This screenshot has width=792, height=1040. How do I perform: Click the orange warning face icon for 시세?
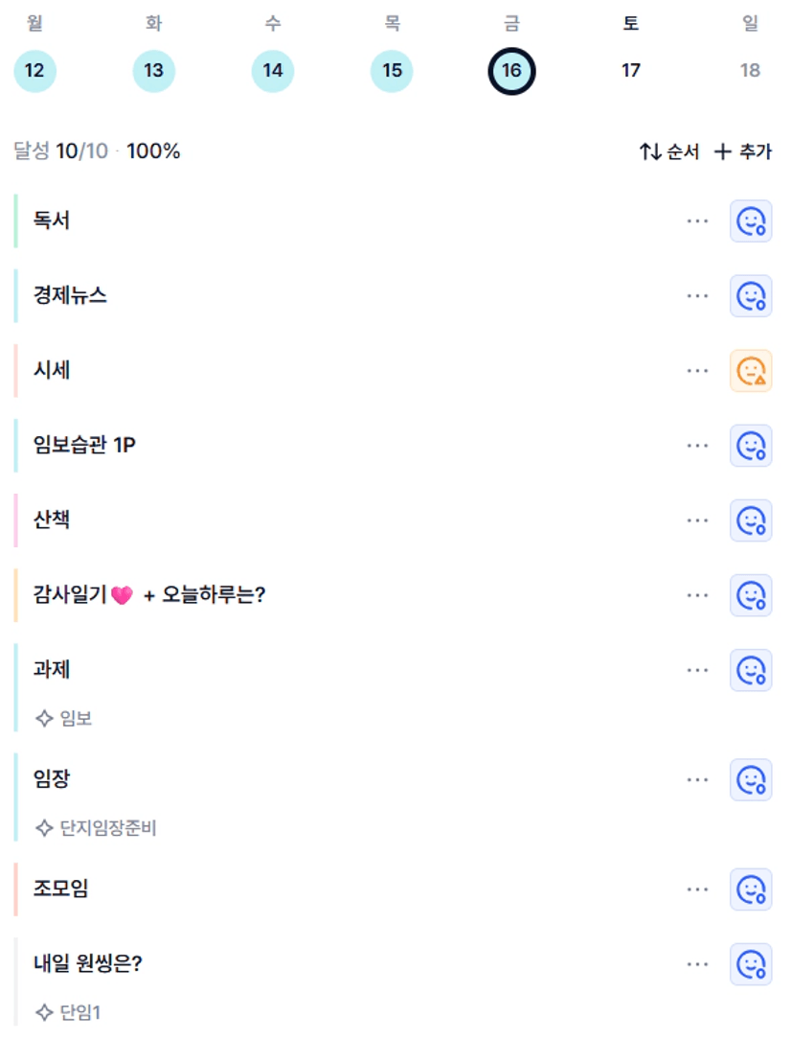[x=751, y=371]
